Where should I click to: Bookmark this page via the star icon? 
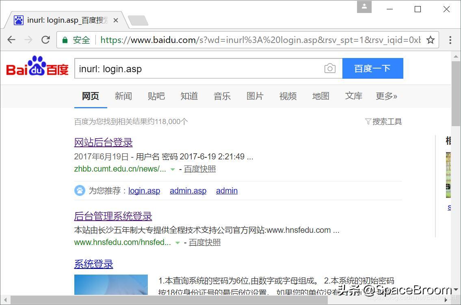click(x=430, y=40)
